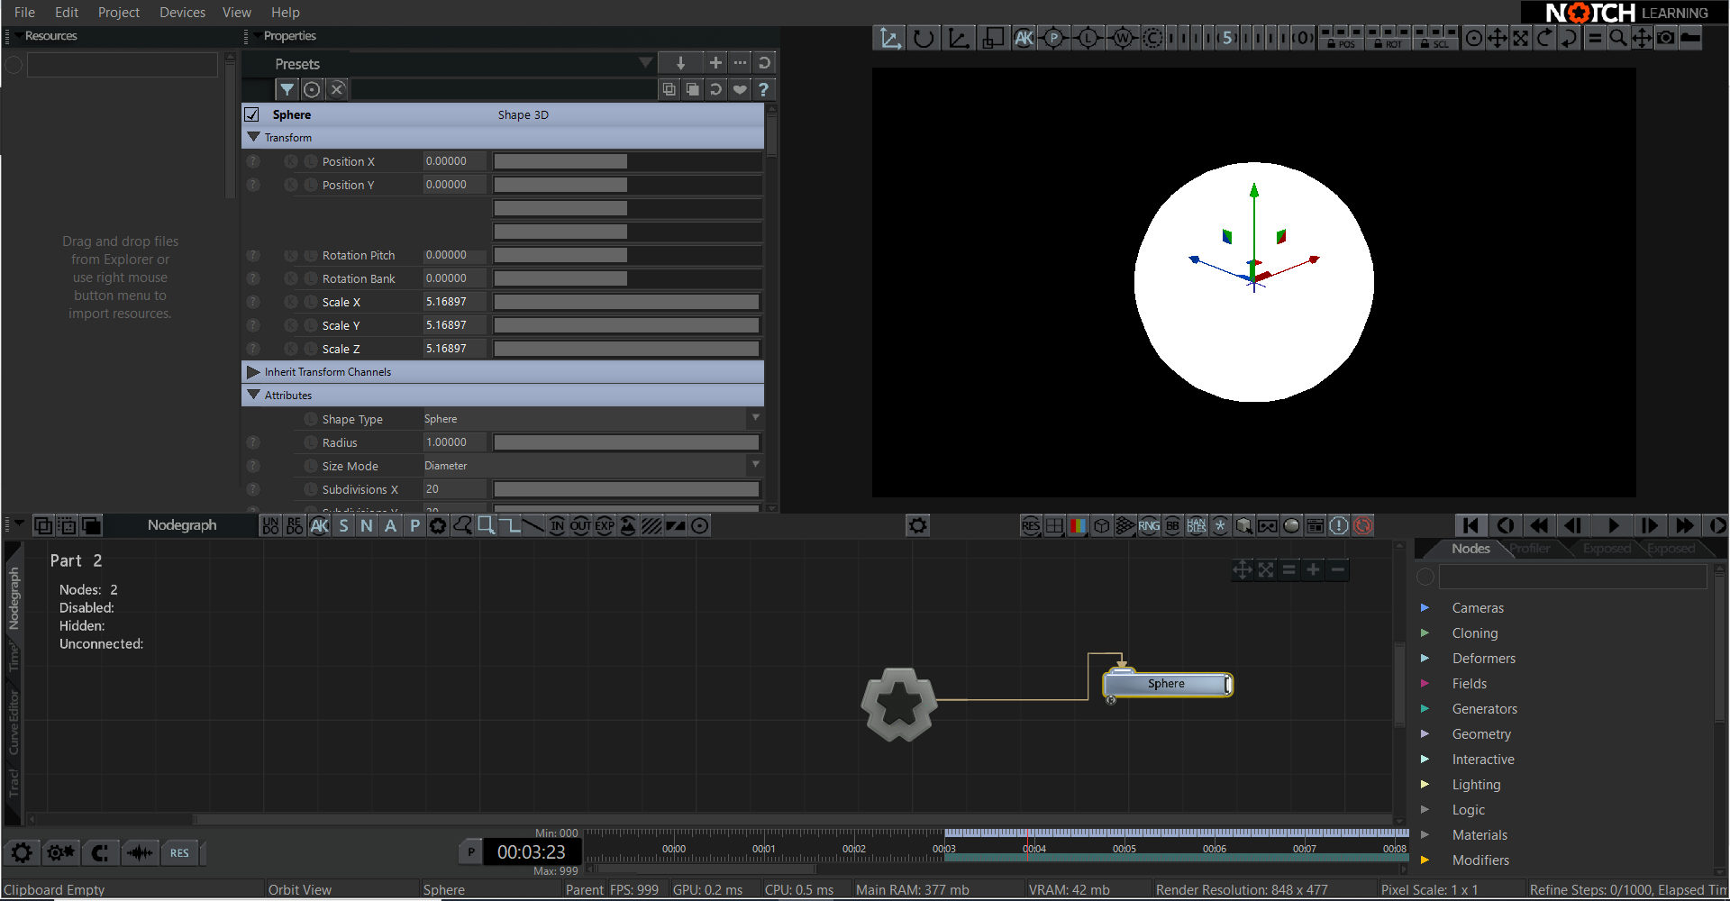Click the W world space icon

point(1122,38)
